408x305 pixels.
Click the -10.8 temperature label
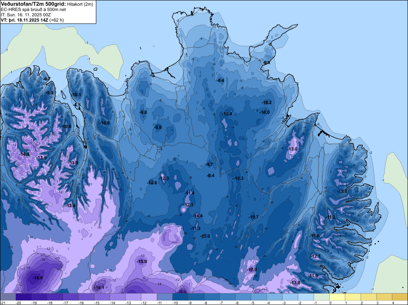67,126
